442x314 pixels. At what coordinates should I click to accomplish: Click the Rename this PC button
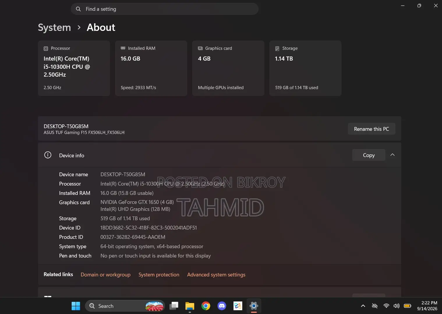372,129
